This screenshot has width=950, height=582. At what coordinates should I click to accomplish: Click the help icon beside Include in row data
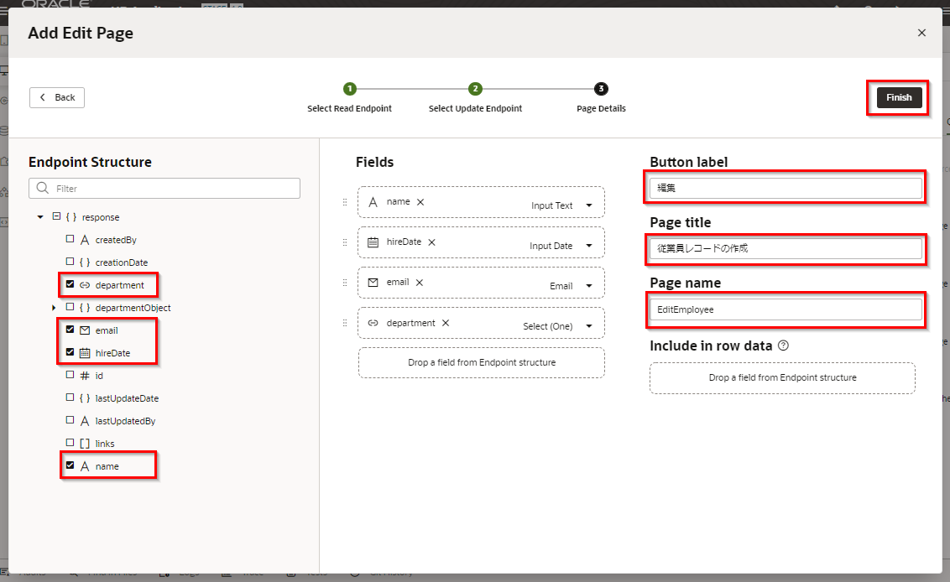click(x=783, y=346)
